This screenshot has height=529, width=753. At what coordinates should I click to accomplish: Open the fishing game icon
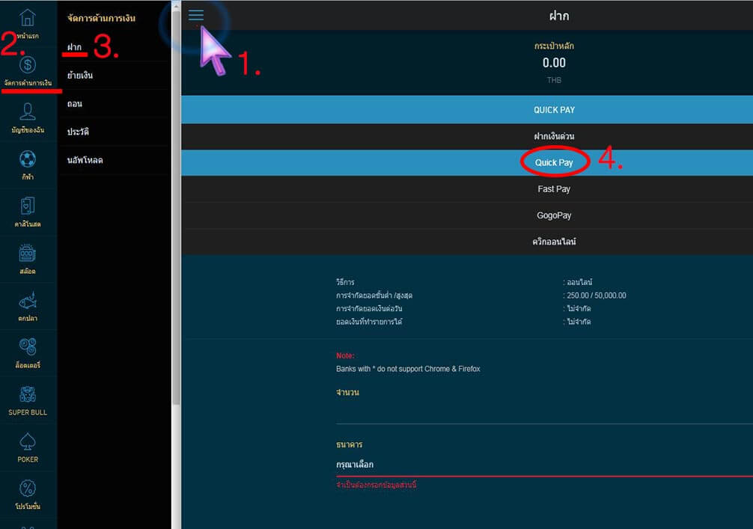[x=28, y=301]
